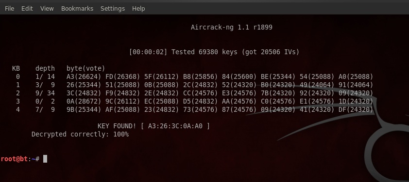The image size is (409, 182).
Task: Click the 'KEY FOUND!' text
Action: point(117,126)
